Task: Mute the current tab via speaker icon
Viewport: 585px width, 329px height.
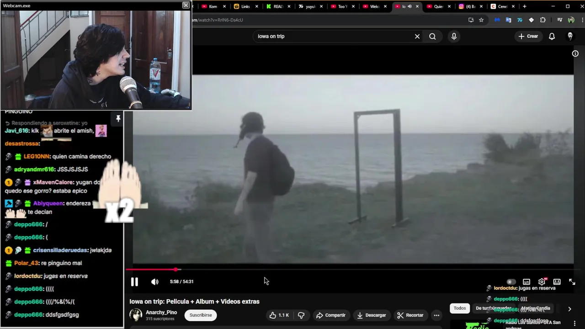Action: pos(409,6)
